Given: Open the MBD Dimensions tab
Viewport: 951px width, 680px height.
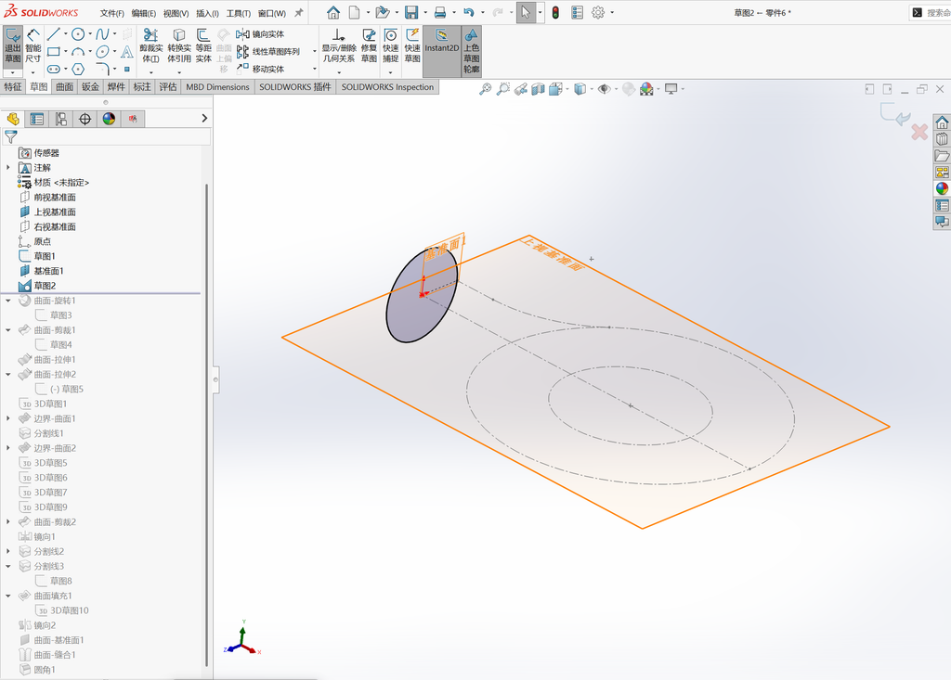Looking at the screenshot, I should 217,86.
